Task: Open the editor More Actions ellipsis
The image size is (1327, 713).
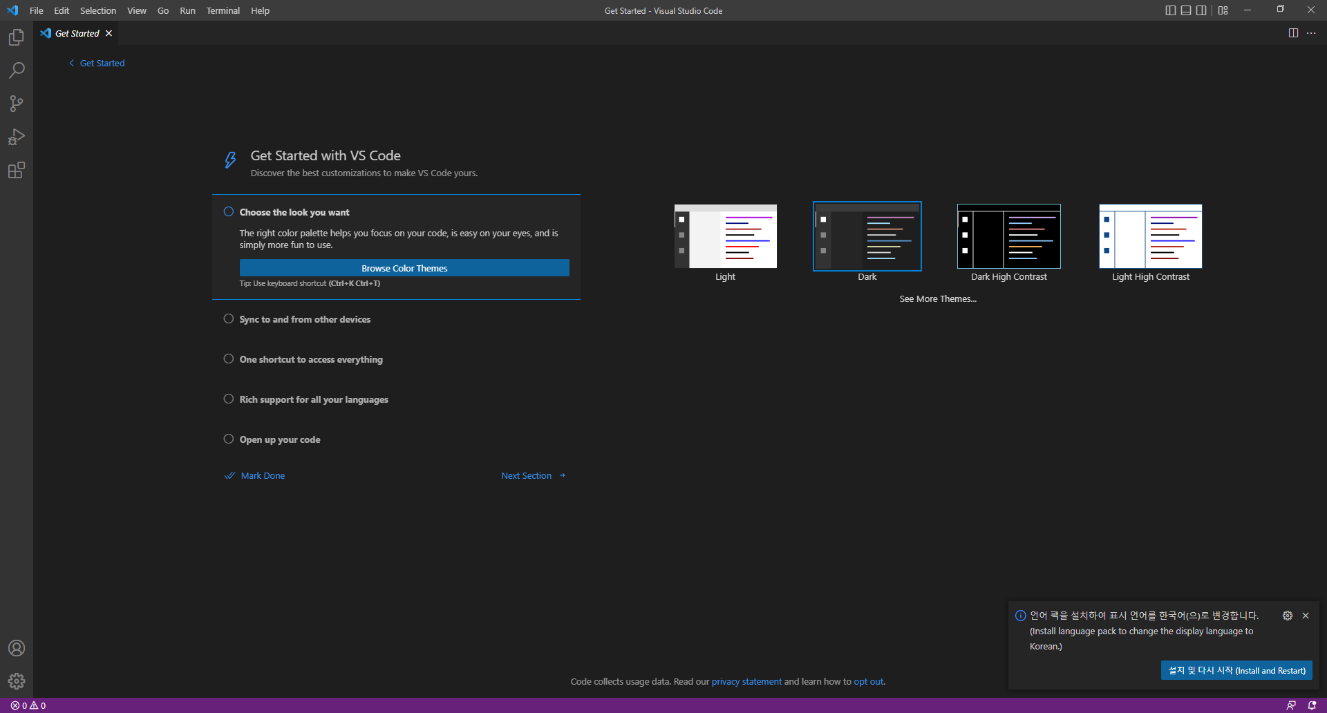Action: coord(1311,33)
